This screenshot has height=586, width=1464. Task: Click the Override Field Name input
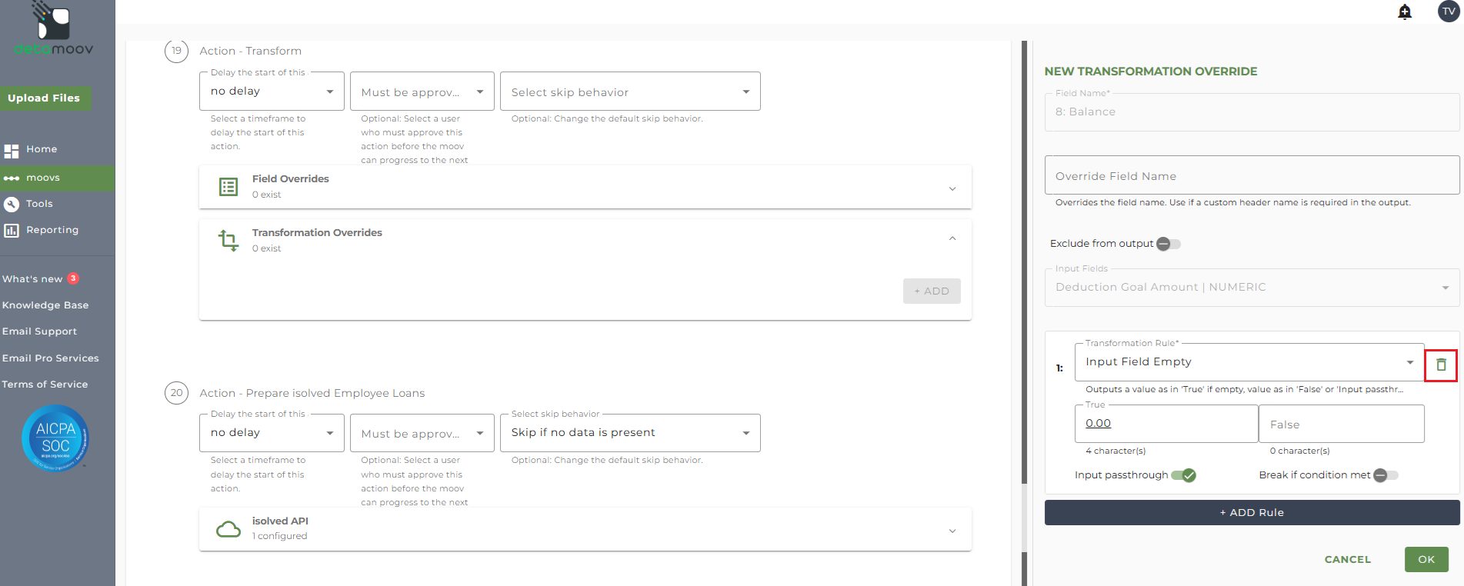1251,176
